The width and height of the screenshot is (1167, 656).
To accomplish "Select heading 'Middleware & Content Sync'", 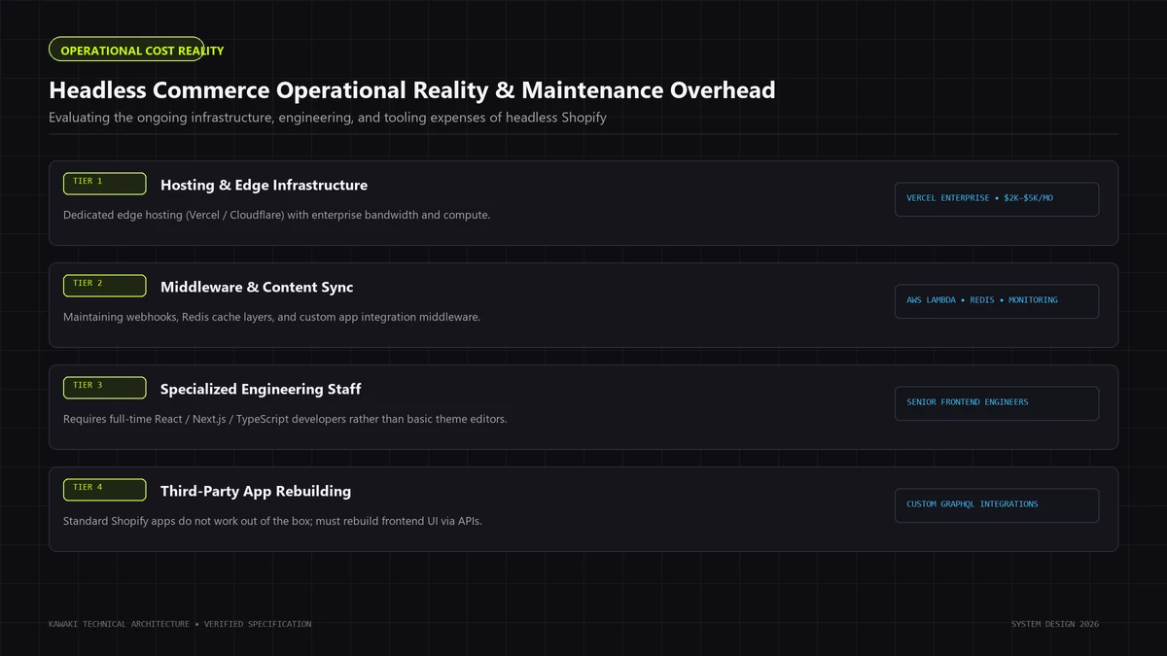I will [x=257, y=287].
